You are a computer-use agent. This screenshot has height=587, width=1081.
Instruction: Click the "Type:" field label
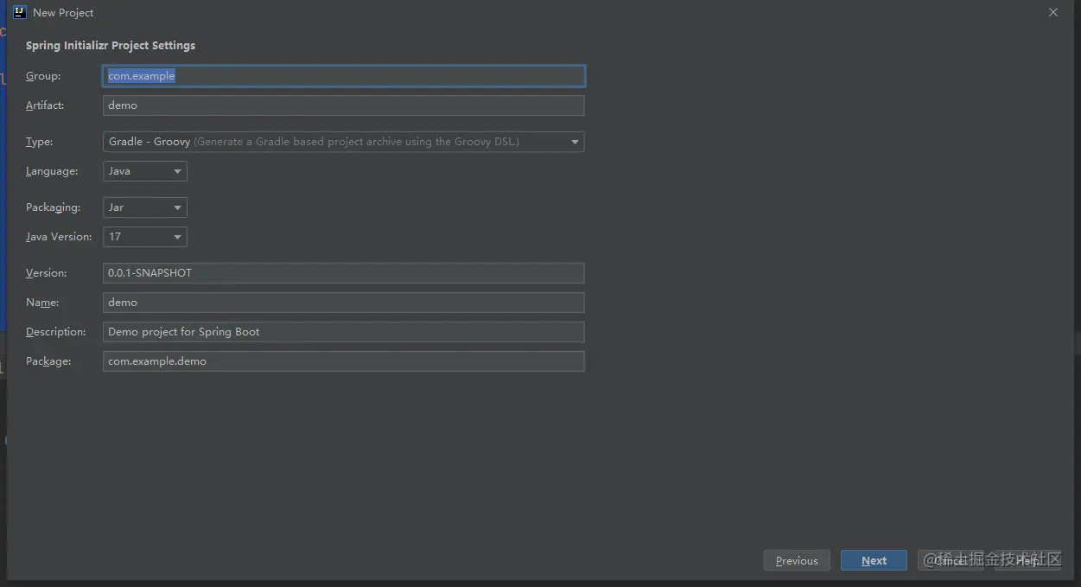(x=40, y=142)
